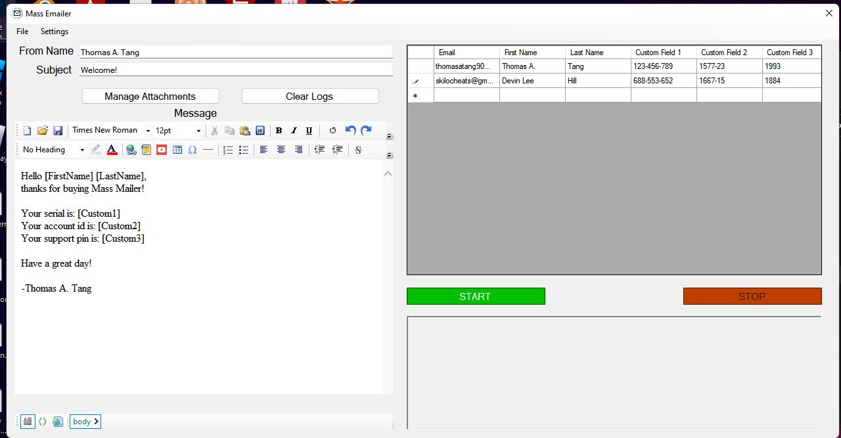Select the Custom Field 1 column header
Screen dimensions: 841x438
coord(664,53)
